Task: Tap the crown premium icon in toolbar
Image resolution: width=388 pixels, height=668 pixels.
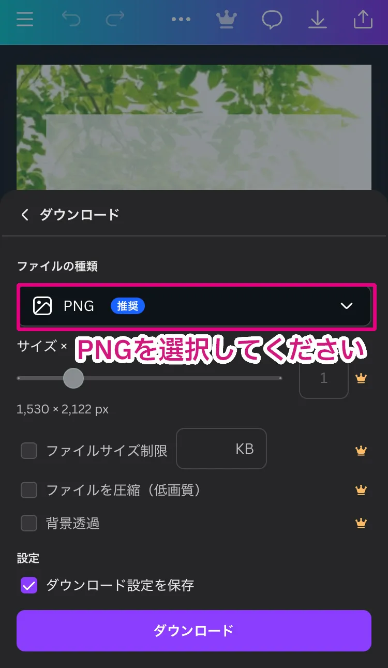Action: click(x=226, y=20)
